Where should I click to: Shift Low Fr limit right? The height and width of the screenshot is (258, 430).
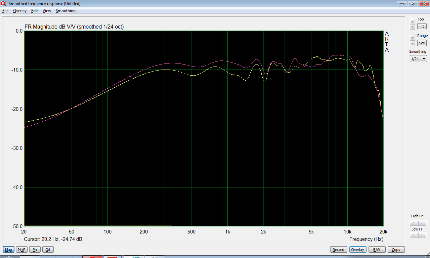[422, 235]
